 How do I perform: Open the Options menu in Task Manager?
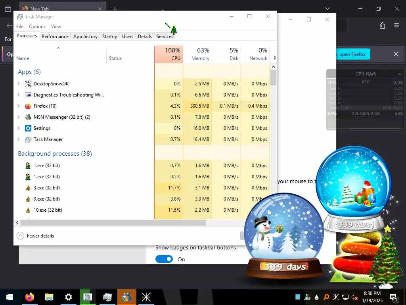37,27
